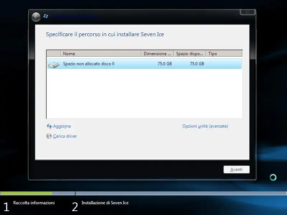Click the Raccolta informazioni step label

[34, 203]
